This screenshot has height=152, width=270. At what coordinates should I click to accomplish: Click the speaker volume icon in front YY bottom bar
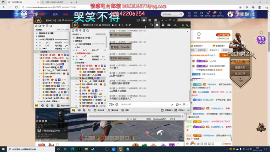pyautogui.click(x=79, y=110)
